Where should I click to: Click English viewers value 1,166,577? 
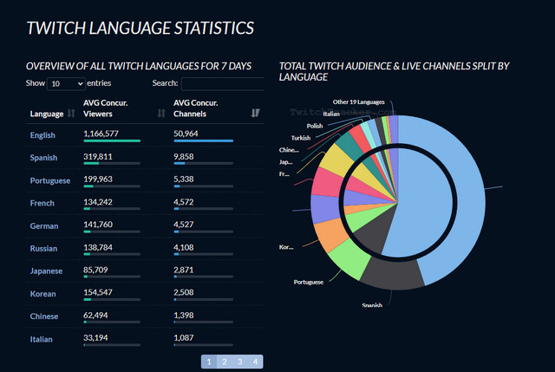[x=101, y=134]
